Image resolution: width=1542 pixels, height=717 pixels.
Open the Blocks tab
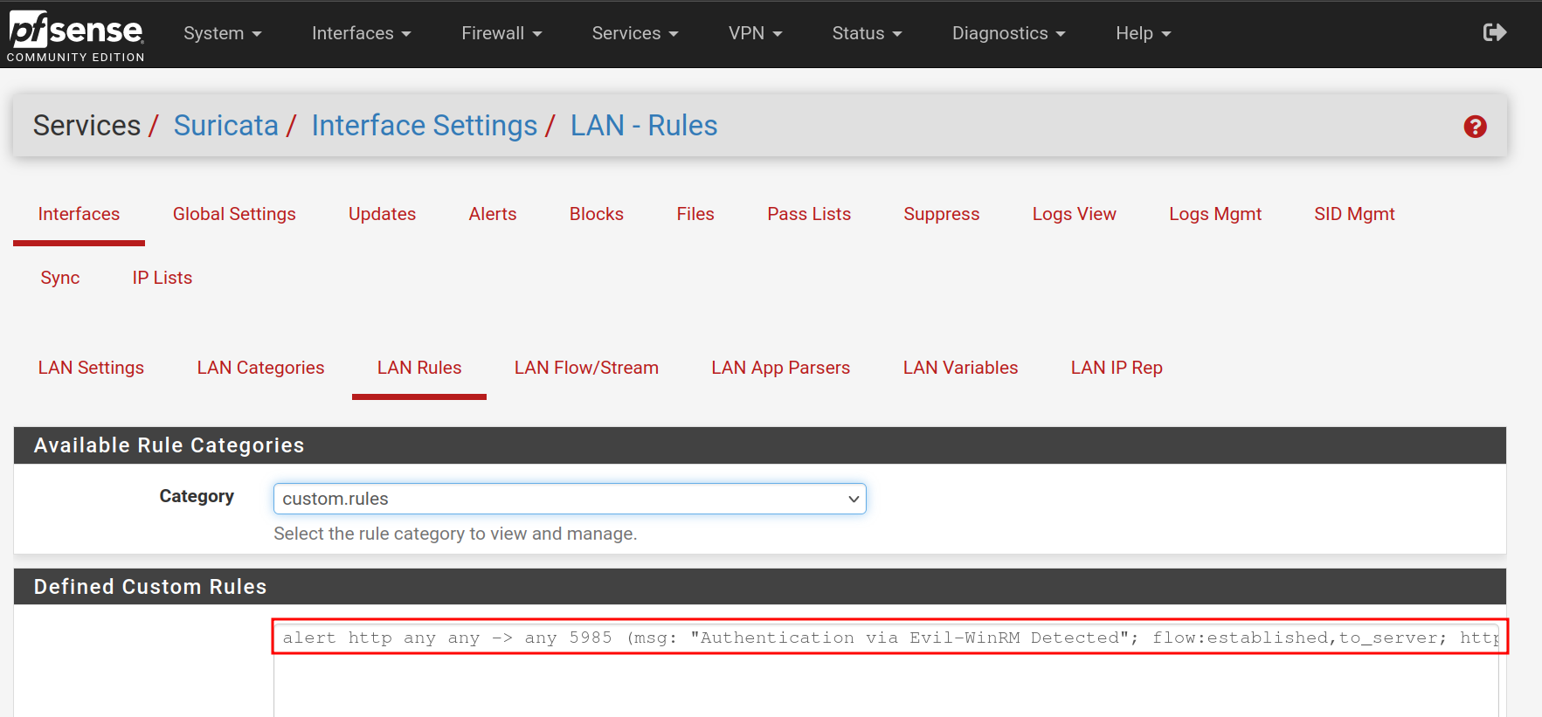(597, 214)
